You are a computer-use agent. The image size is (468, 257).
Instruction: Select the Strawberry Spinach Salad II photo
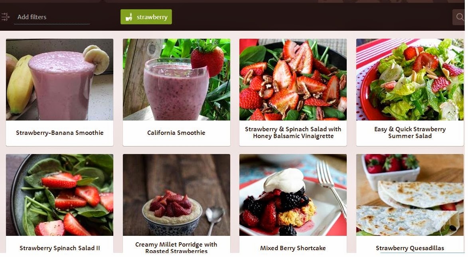pyautogui.click(x=60, y=195)
